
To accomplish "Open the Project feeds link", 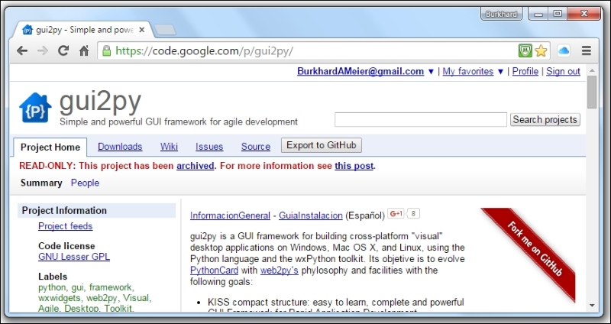I will click(66, 226).
